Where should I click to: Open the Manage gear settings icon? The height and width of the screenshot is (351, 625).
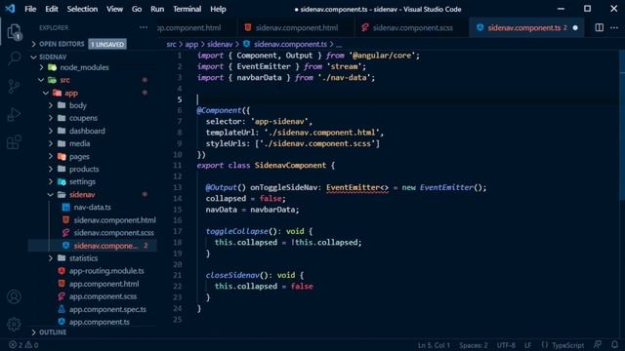pos(14,325)
